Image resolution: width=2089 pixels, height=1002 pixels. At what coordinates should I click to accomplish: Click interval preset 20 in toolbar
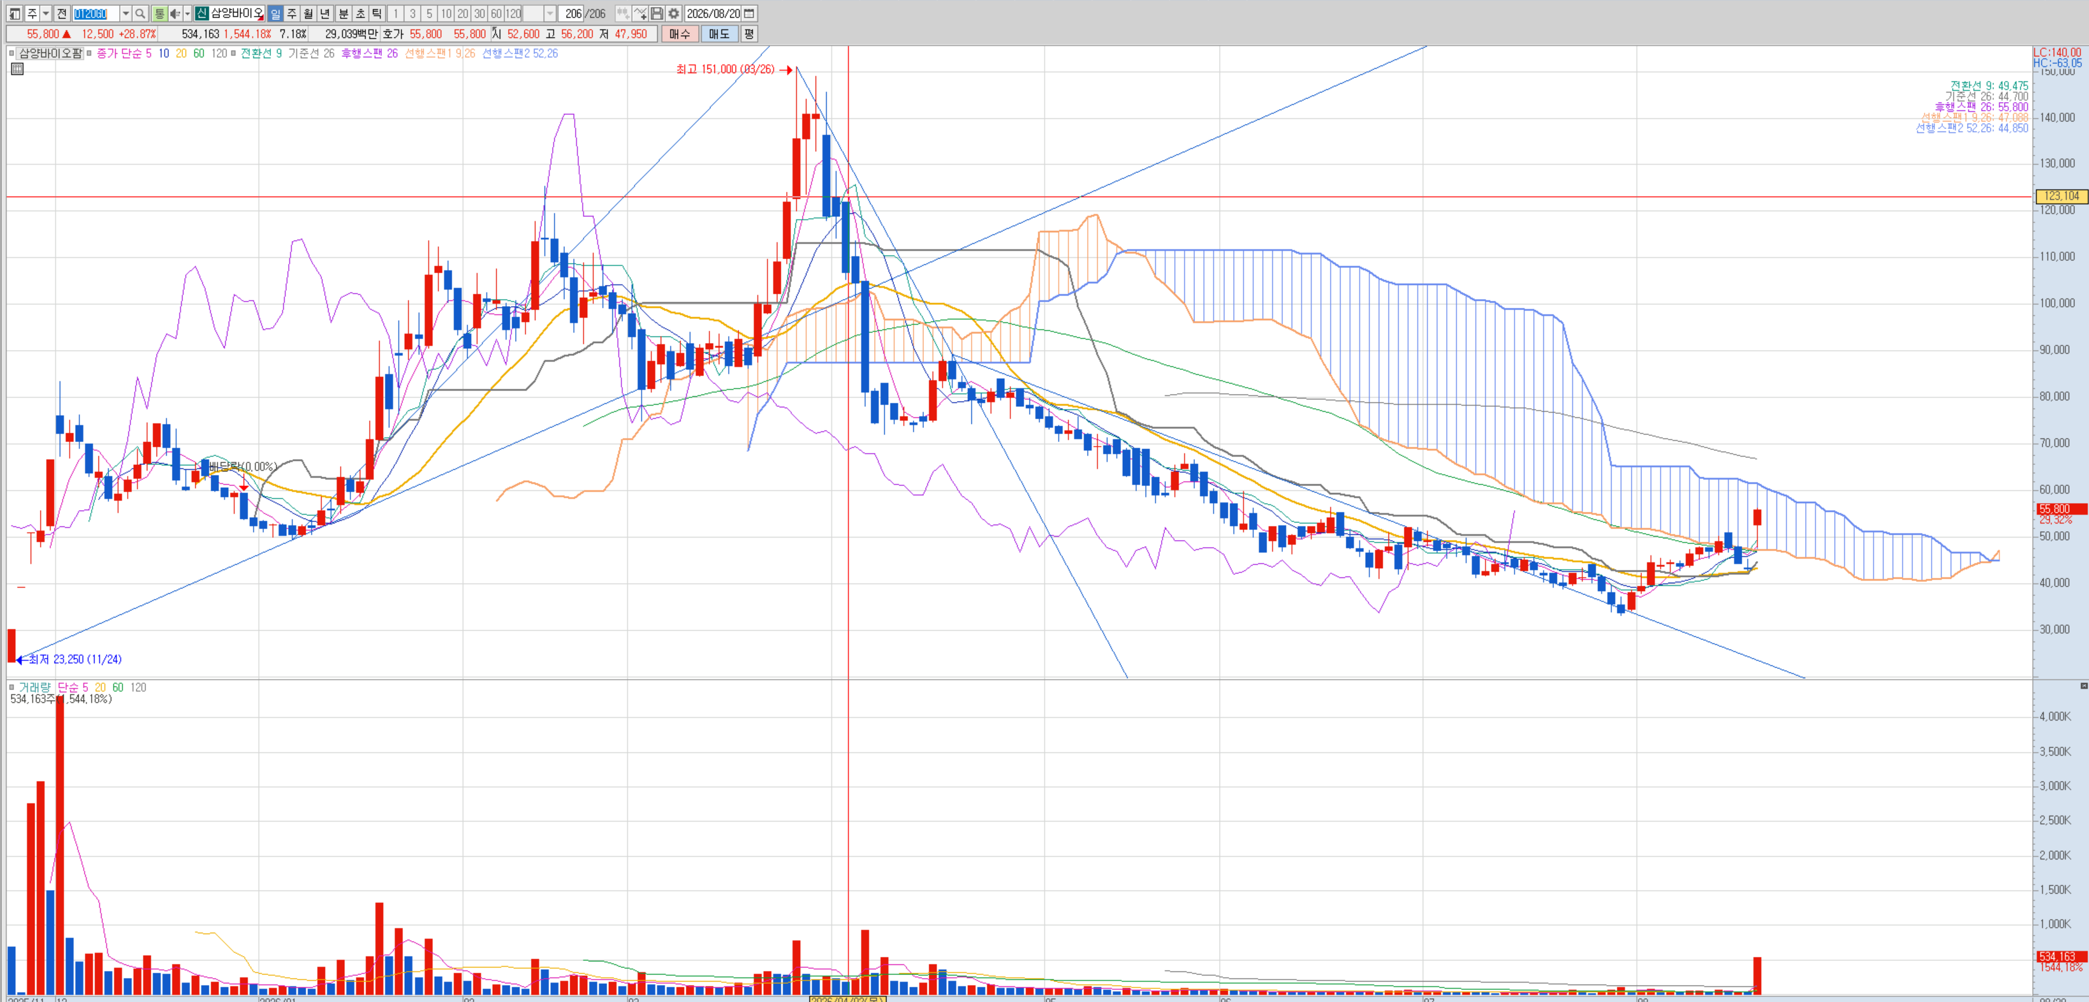(463, 14)
